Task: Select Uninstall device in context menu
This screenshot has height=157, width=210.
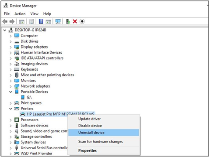Action: pyautogui.click(x=104, y=133)
